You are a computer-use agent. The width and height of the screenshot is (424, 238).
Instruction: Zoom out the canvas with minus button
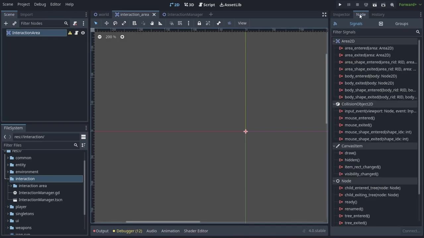click(99, 37)
